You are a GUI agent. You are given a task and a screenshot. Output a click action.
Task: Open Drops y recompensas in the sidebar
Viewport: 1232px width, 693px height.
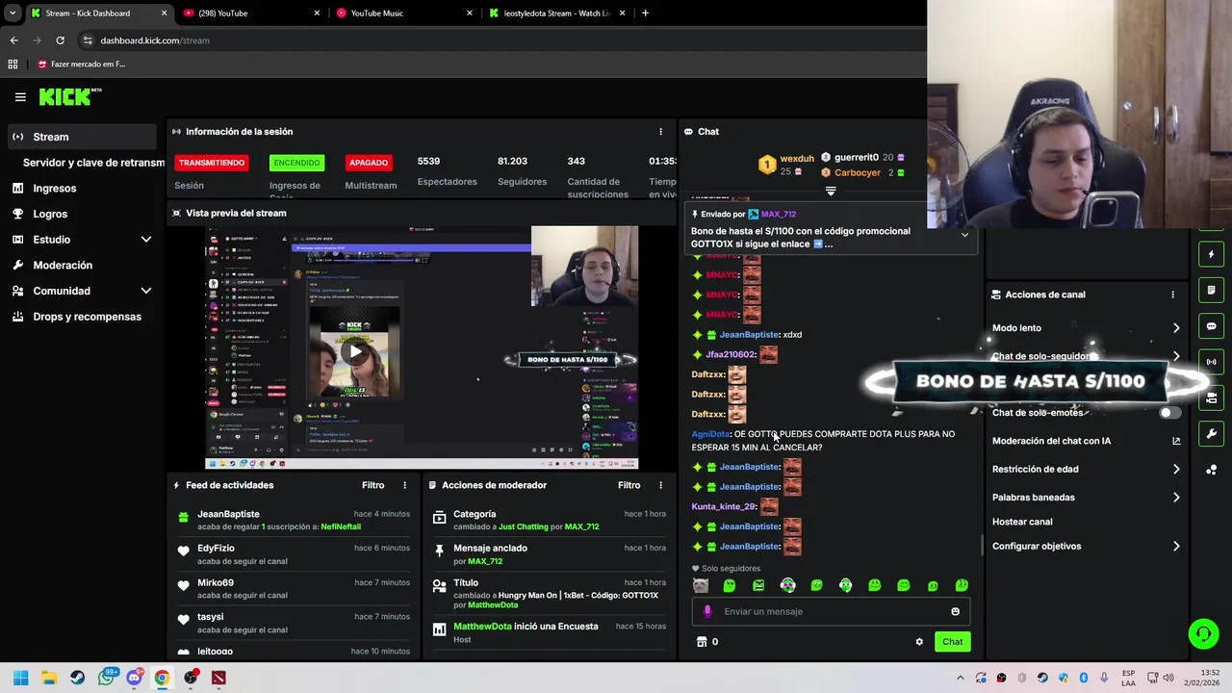pos(87,317)
